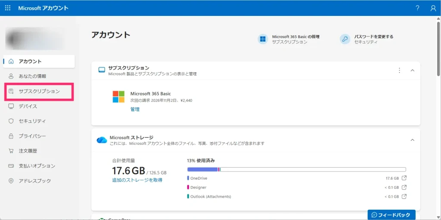
Task: Click the storage usage progress bar
Action: tap(296, 169)
